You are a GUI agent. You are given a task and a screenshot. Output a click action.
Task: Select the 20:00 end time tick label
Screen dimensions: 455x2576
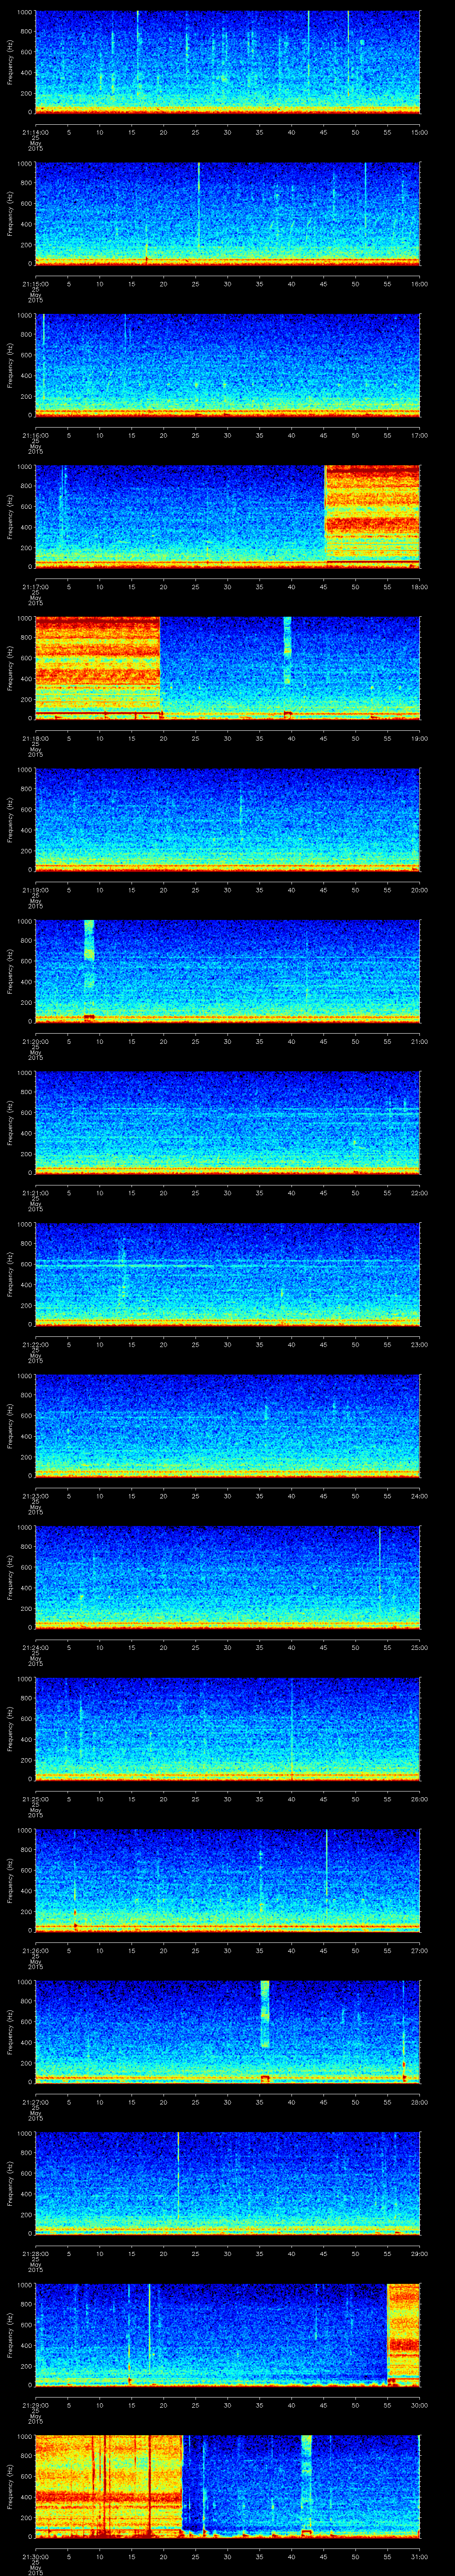click(419, 890)
